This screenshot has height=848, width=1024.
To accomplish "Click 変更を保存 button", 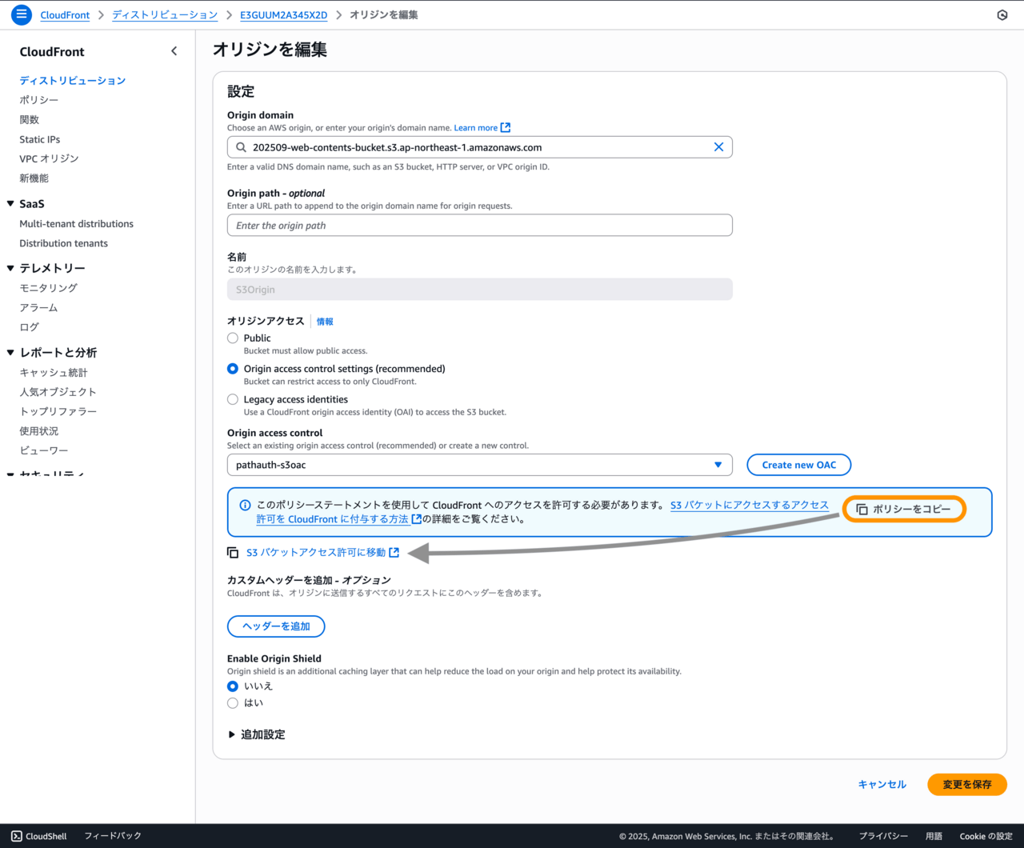I will click(967, 785).
